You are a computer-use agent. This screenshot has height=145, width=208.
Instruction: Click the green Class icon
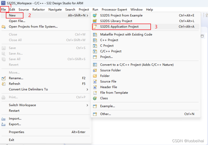(x=95, y=98)
